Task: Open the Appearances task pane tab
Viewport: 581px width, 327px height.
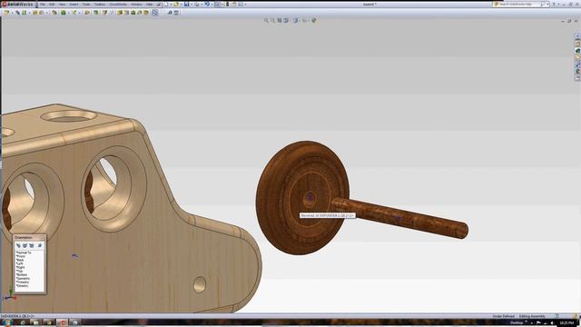Action: coord(577,71)
